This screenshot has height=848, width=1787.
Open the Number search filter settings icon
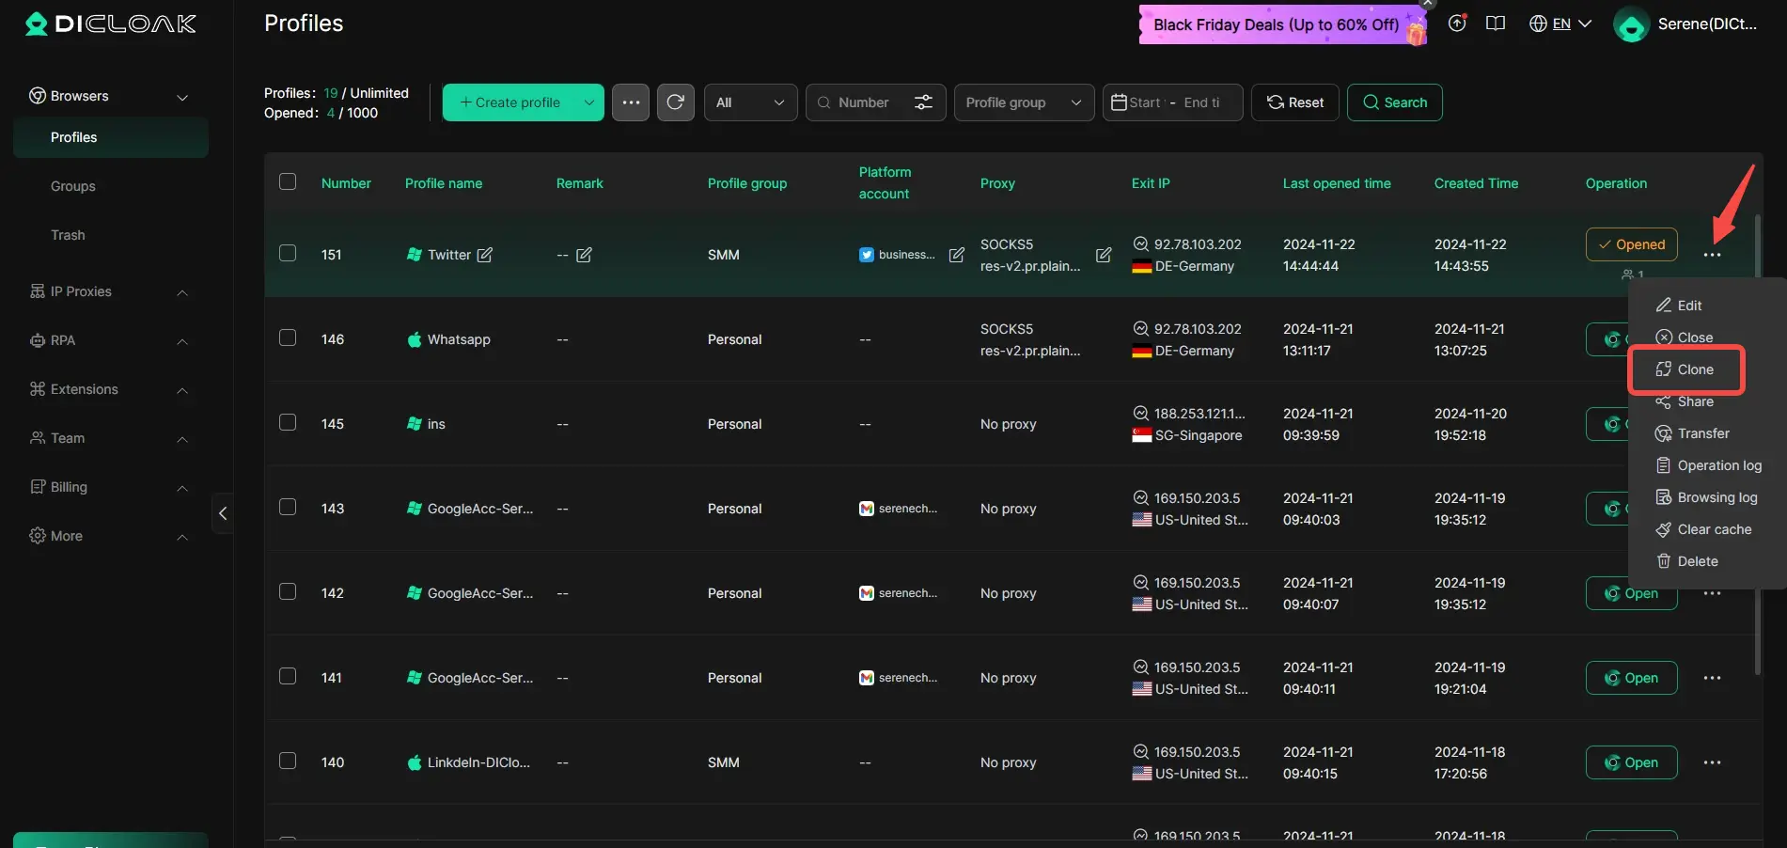click(x=924, y=102)
